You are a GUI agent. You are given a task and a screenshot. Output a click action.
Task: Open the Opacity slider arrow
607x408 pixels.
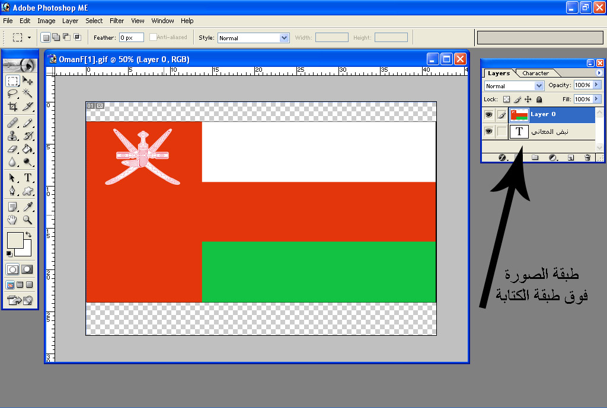pos(596,85)
